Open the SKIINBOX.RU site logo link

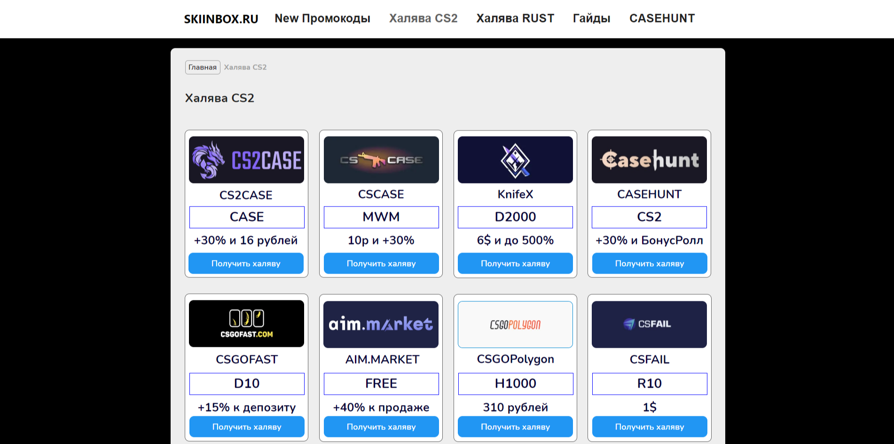221,19
